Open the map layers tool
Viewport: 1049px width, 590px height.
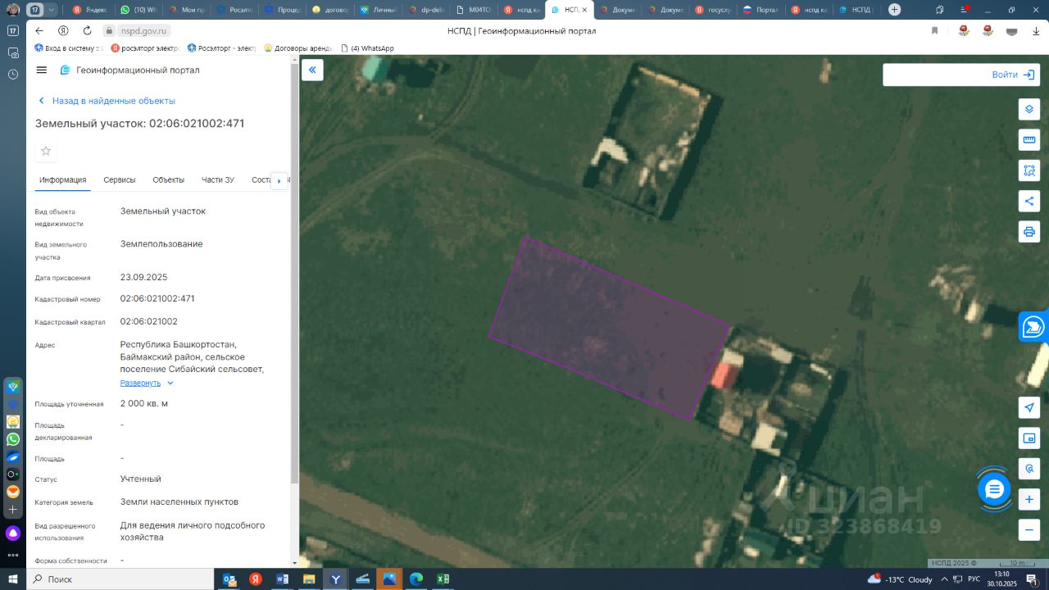[x=1029, y=109]
